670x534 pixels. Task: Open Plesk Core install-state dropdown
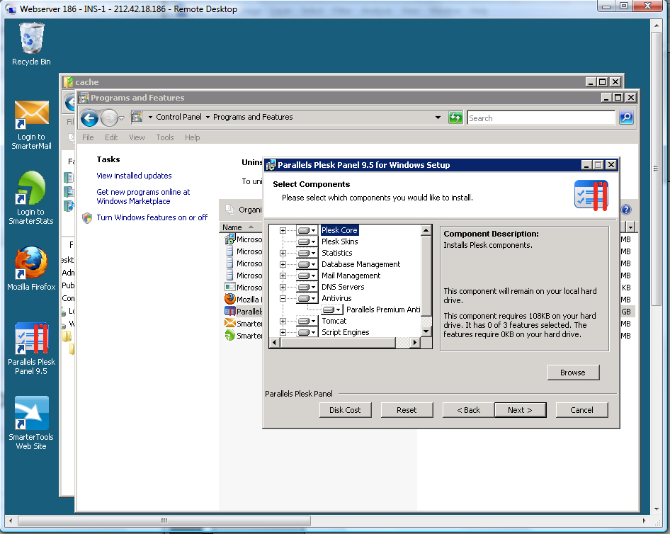click(x=307, y=230)
